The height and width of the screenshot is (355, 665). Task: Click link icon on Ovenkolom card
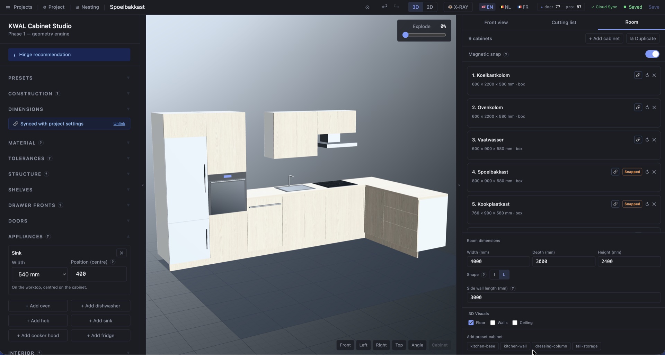pyautogui.click(x=638, y=107)
